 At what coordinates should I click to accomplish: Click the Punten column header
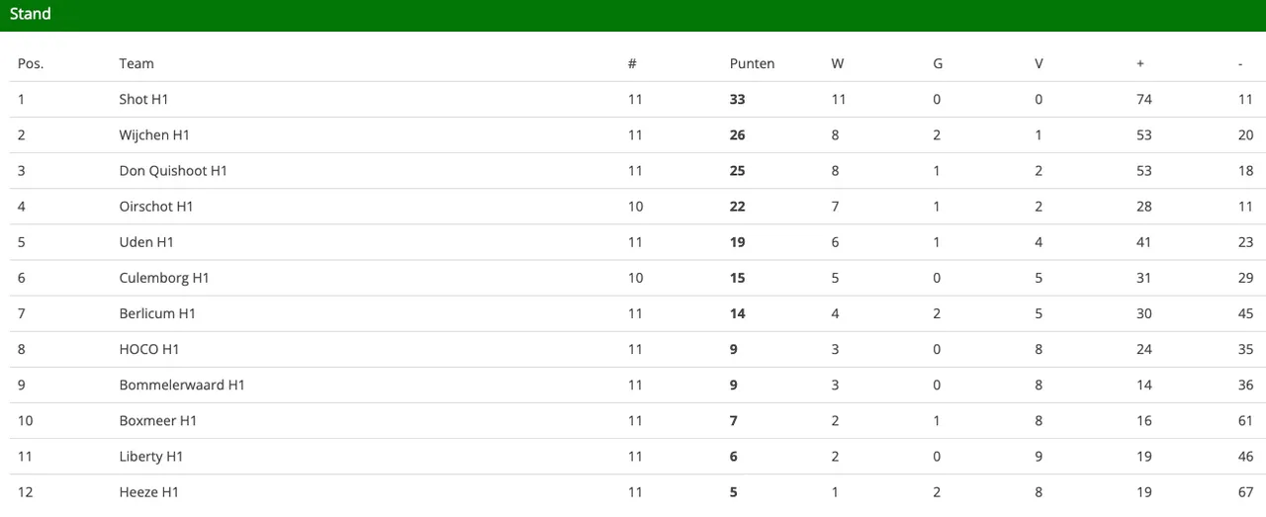click(x=752, y=63)
